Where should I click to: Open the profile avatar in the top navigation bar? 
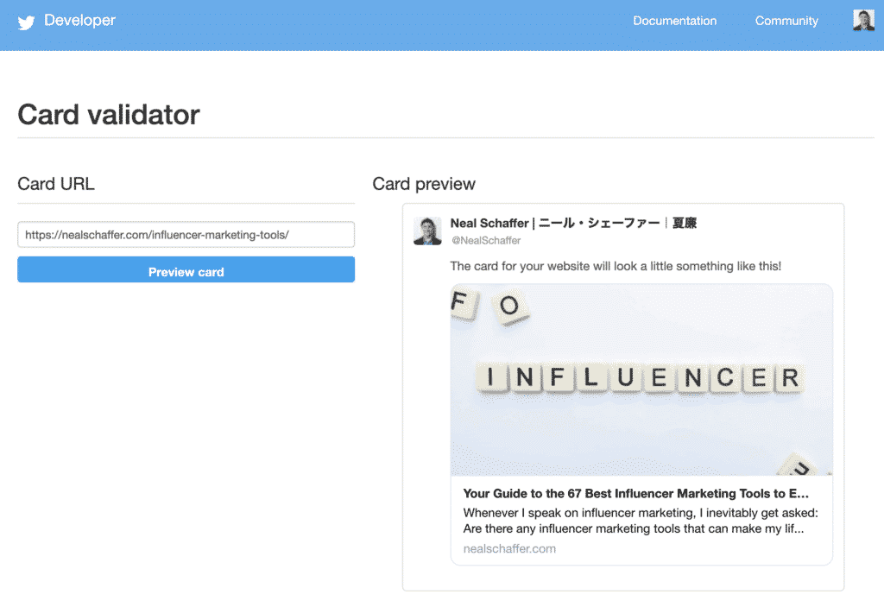coord(863,20)
